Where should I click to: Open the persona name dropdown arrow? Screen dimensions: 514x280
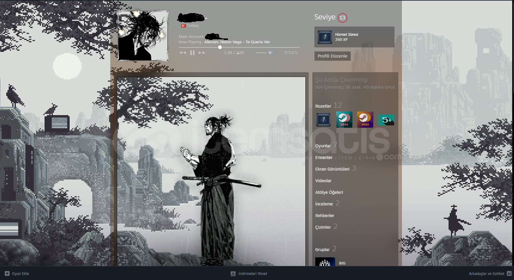pyautogui.click(x=206, y=18)
